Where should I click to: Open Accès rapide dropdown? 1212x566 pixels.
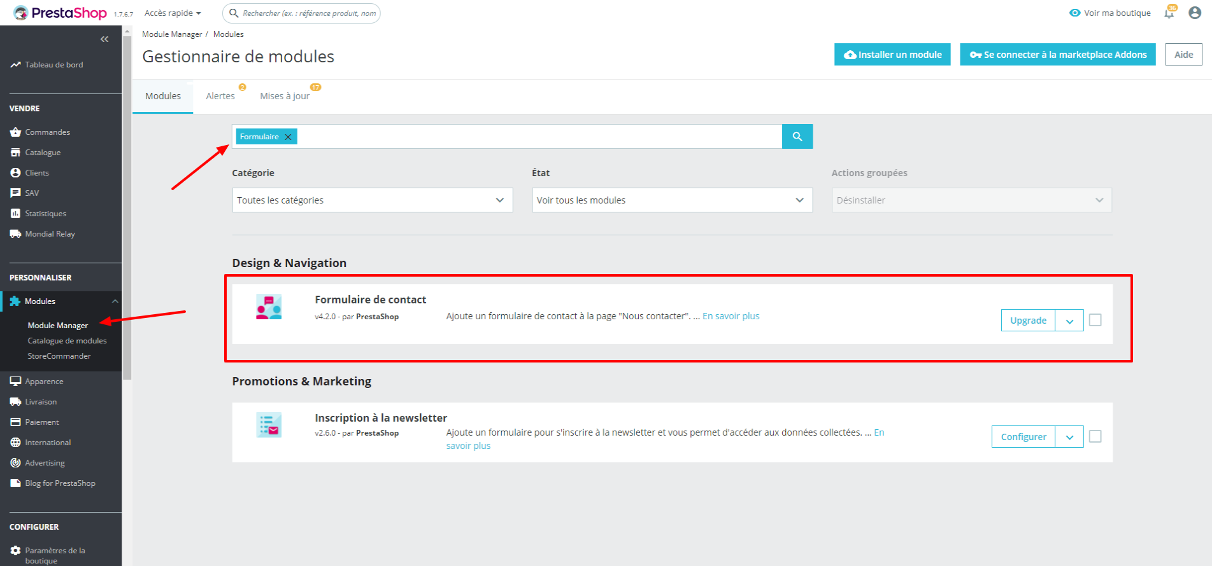pyautogui.click(x=173, y=13)
